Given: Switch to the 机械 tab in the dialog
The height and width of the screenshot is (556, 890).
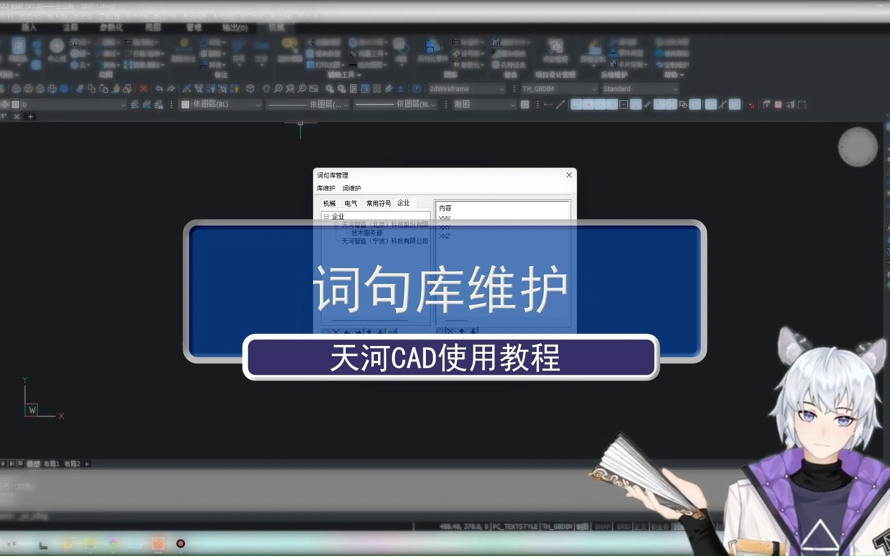Looking at the screenshot, I should click(330, 203).
